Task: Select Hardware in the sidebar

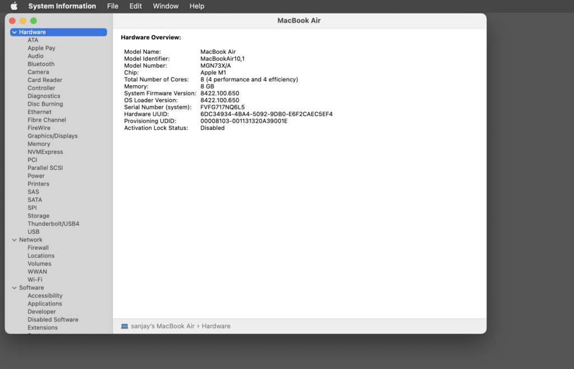Action: [58, 32]
